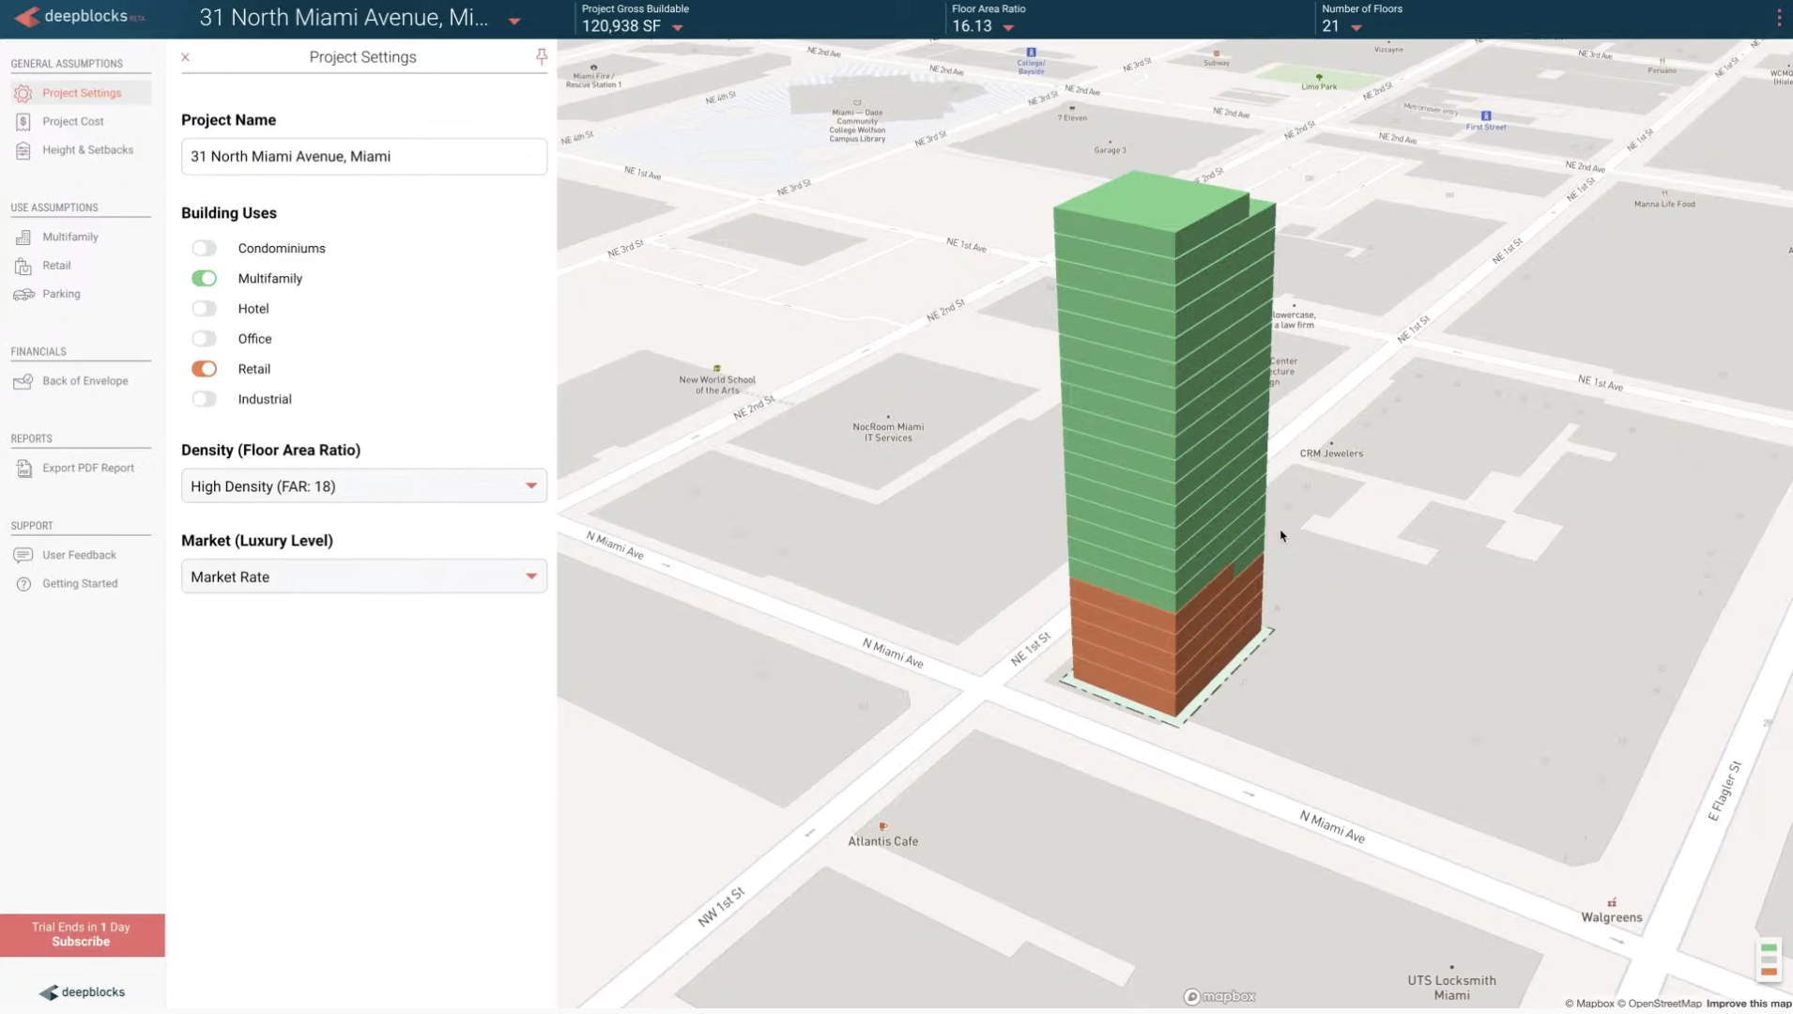Enable the Office toggle
Screen dimensions: 1793x1014
(x=204, y=338)
